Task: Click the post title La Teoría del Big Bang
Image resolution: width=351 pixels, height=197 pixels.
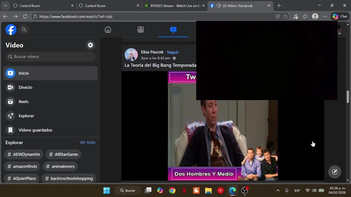Action: (160, 65)
